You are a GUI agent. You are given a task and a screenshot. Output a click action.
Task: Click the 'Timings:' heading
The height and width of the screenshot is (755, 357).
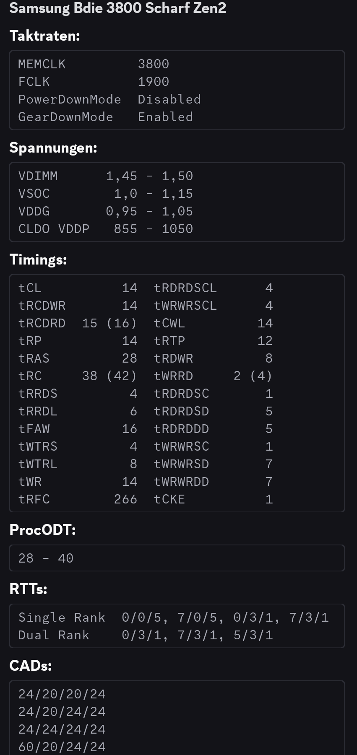pos(38,259)
